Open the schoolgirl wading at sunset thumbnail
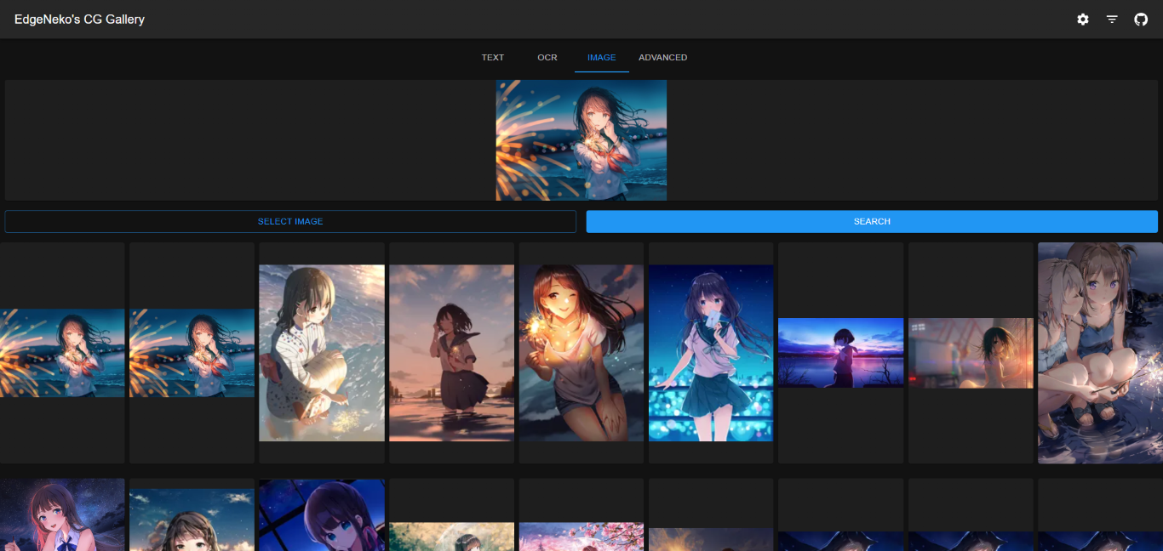The height and width of the screenshot is (551, 1163). coord(451,353)
